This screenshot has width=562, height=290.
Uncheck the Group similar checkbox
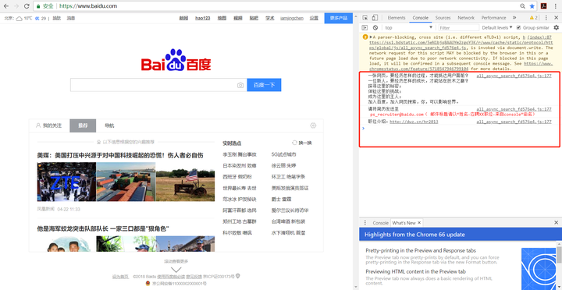518,27
